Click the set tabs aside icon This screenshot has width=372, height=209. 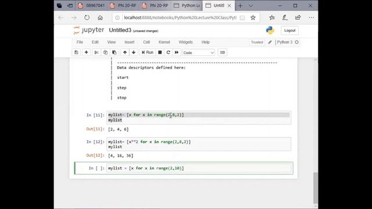(x=70, y=5)
